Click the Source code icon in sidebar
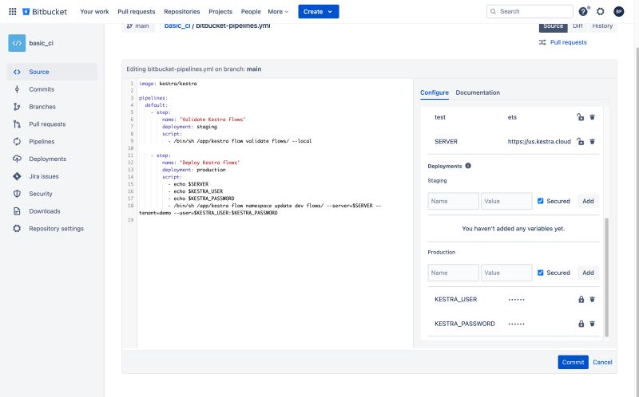The width and height of the screenshot is (639, 397). coord(17,72)
